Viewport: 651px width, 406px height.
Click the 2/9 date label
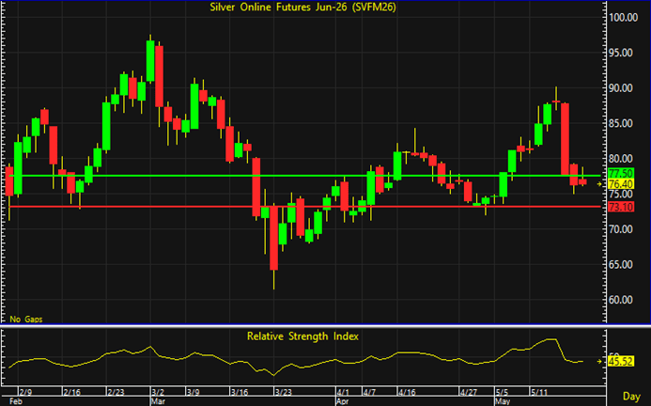click(25, 392)
